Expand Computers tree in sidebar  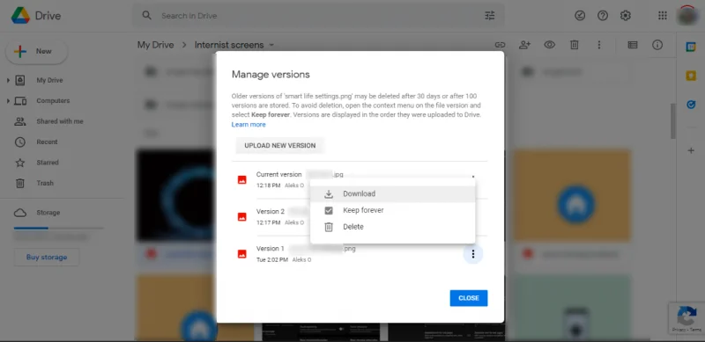[x=8, y=101]
